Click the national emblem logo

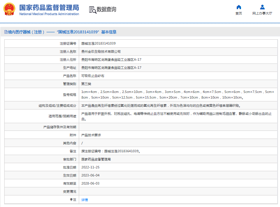pyautogui.click(x=9, y=9)
